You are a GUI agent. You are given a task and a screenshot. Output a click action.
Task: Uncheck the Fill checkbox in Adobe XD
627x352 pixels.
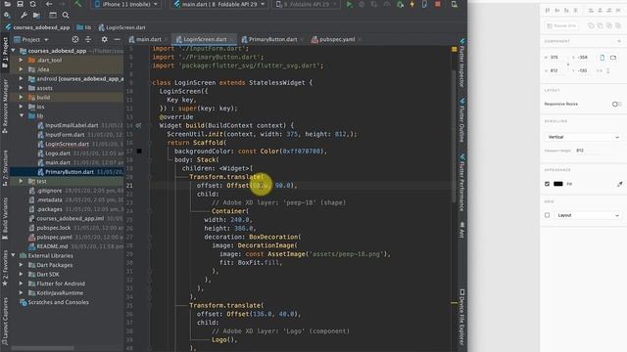pyautogui.click(x=547, y=184)
